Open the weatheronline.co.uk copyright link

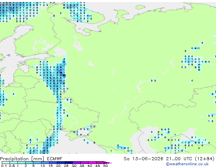point(187,164)
